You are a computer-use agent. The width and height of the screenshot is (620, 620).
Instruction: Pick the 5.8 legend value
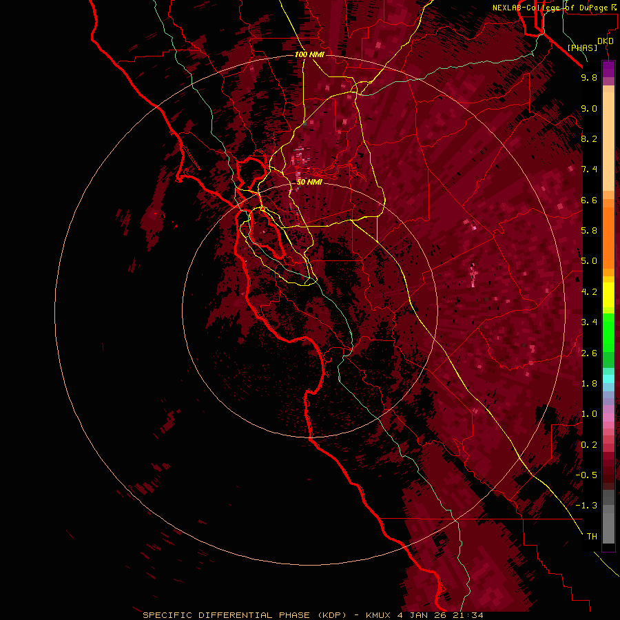pyautogui.click(x=589, y=231)
